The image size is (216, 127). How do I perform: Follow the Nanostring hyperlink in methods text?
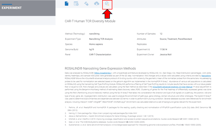(x=206, y=76)
